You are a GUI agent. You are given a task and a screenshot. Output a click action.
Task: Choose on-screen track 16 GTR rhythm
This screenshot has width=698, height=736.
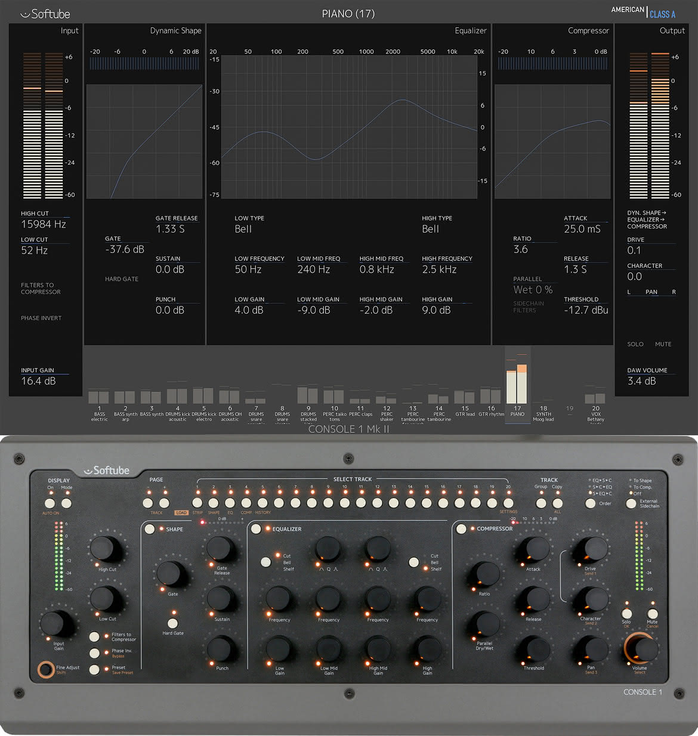click(x=491, y=403)
